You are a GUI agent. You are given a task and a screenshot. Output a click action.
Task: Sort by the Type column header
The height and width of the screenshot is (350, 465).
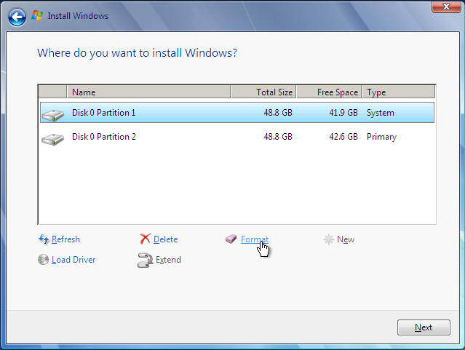397,92
